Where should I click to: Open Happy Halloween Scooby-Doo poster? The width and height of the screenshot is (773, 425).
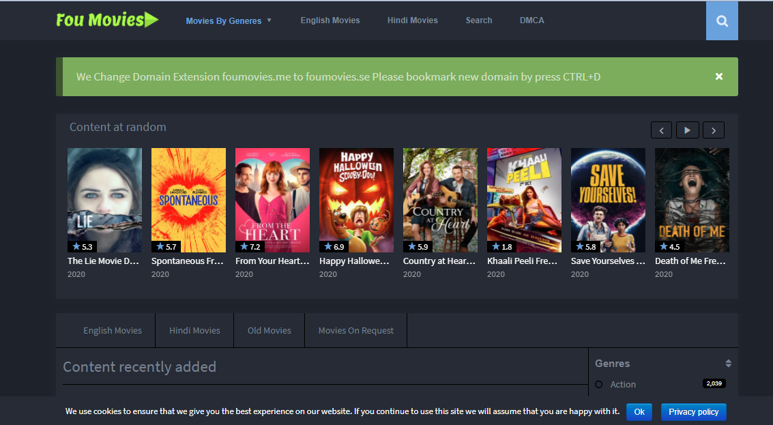point(356,200)
